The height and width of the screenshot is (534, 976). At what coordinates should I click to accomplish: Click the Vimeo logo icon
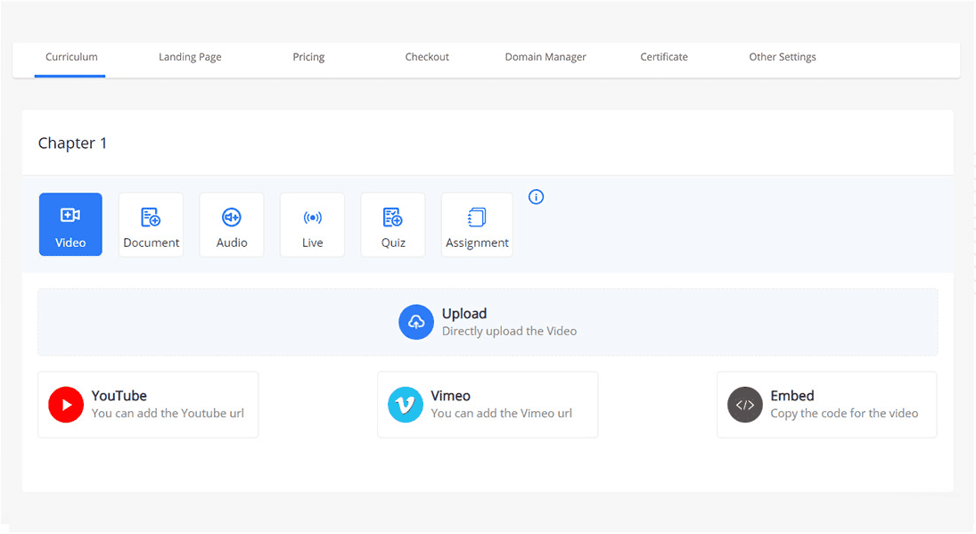[x=405, y=404]
